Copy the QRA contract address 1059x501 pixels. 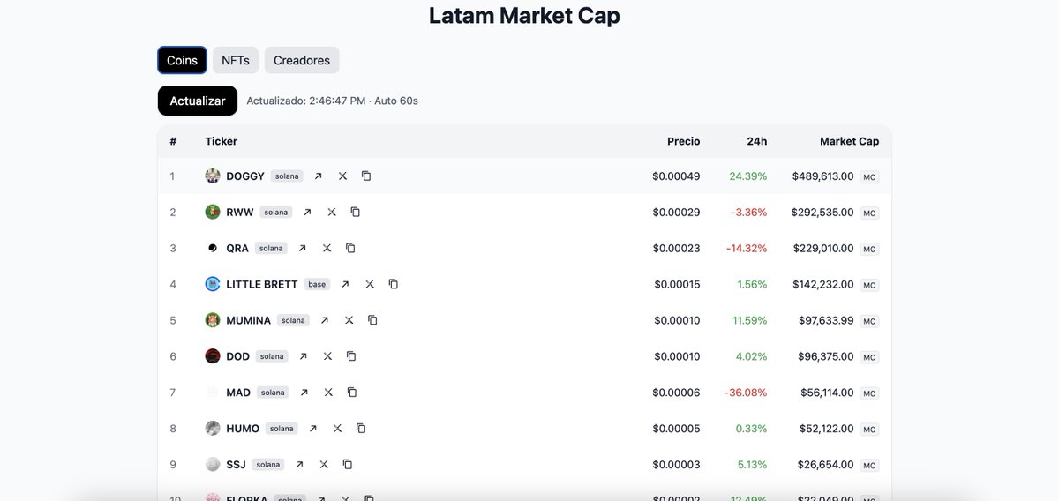pyautogui.click(x=350, y=249)
